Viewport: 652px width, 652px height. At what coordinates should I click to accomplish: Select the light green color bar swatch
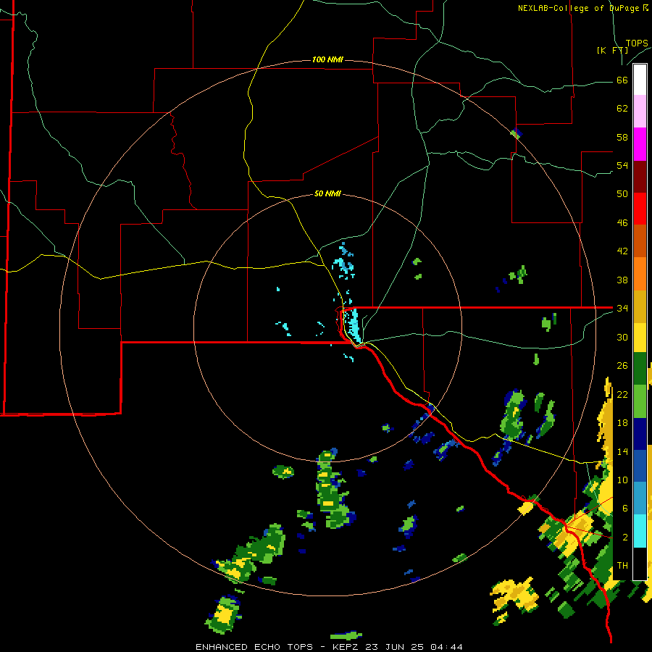click(x=640, y=401)
